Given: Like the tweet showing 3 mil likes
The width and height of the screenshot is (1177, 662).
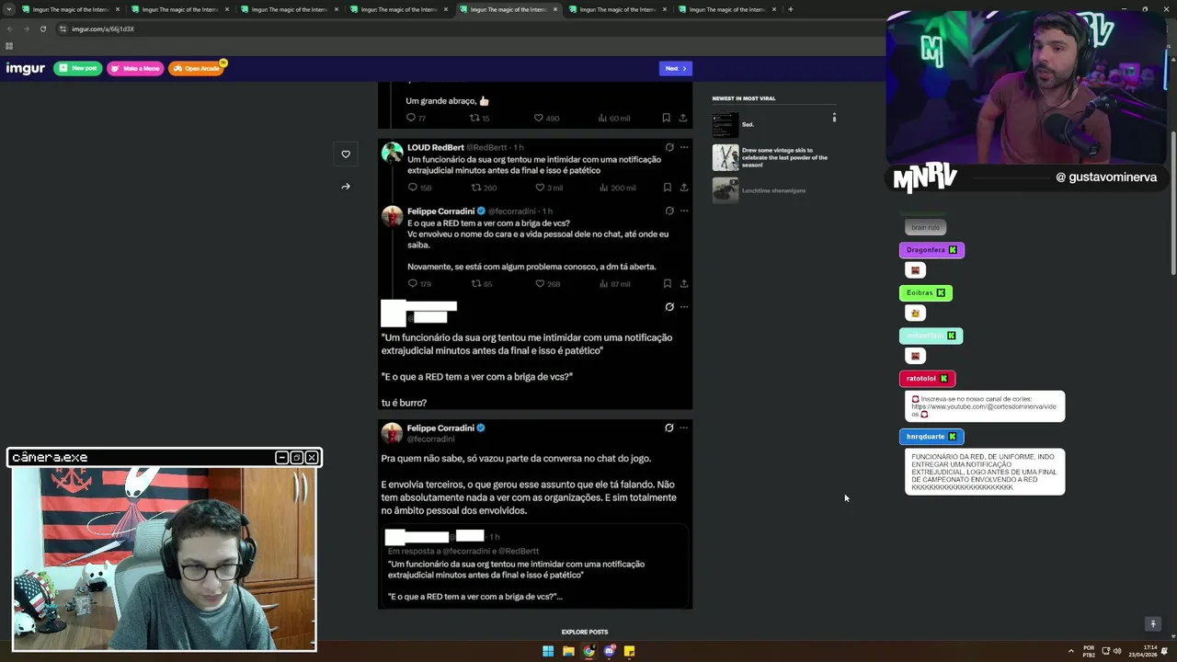Looking at the screenshot, I should pos(540,188).
